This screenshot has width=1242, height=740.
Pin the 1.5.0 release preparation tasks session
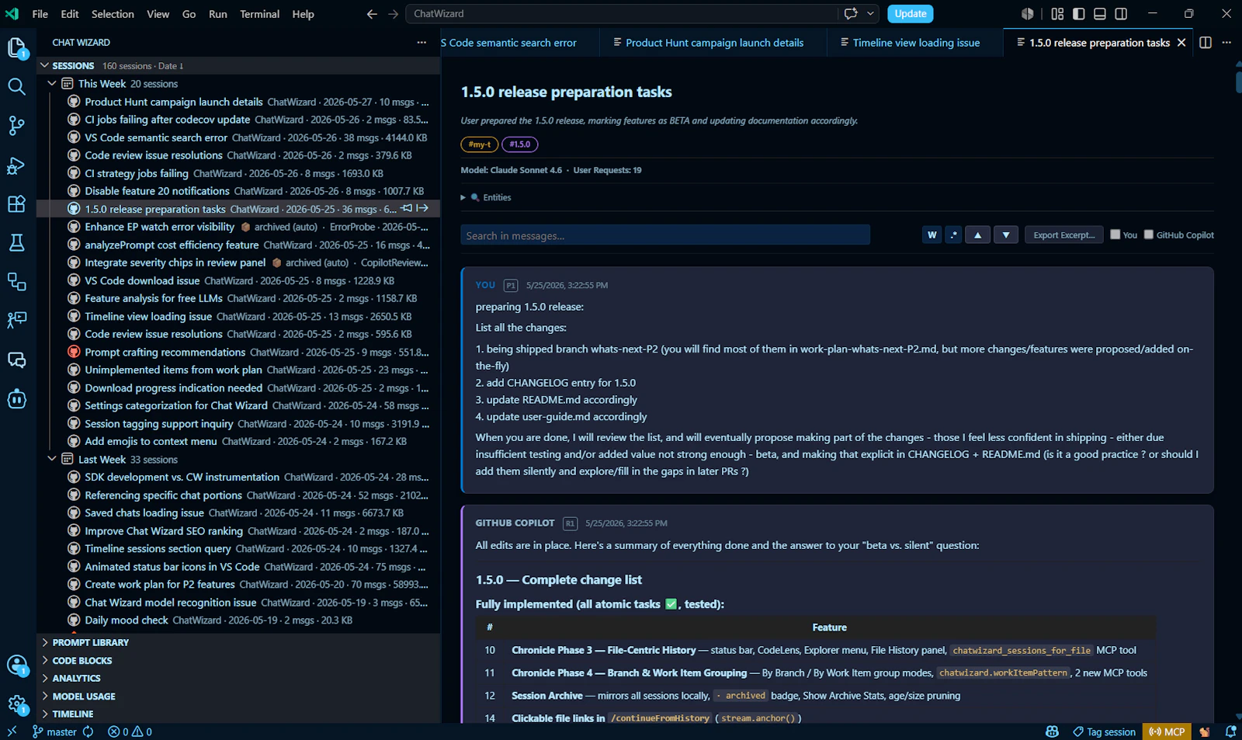pos(407,208)
